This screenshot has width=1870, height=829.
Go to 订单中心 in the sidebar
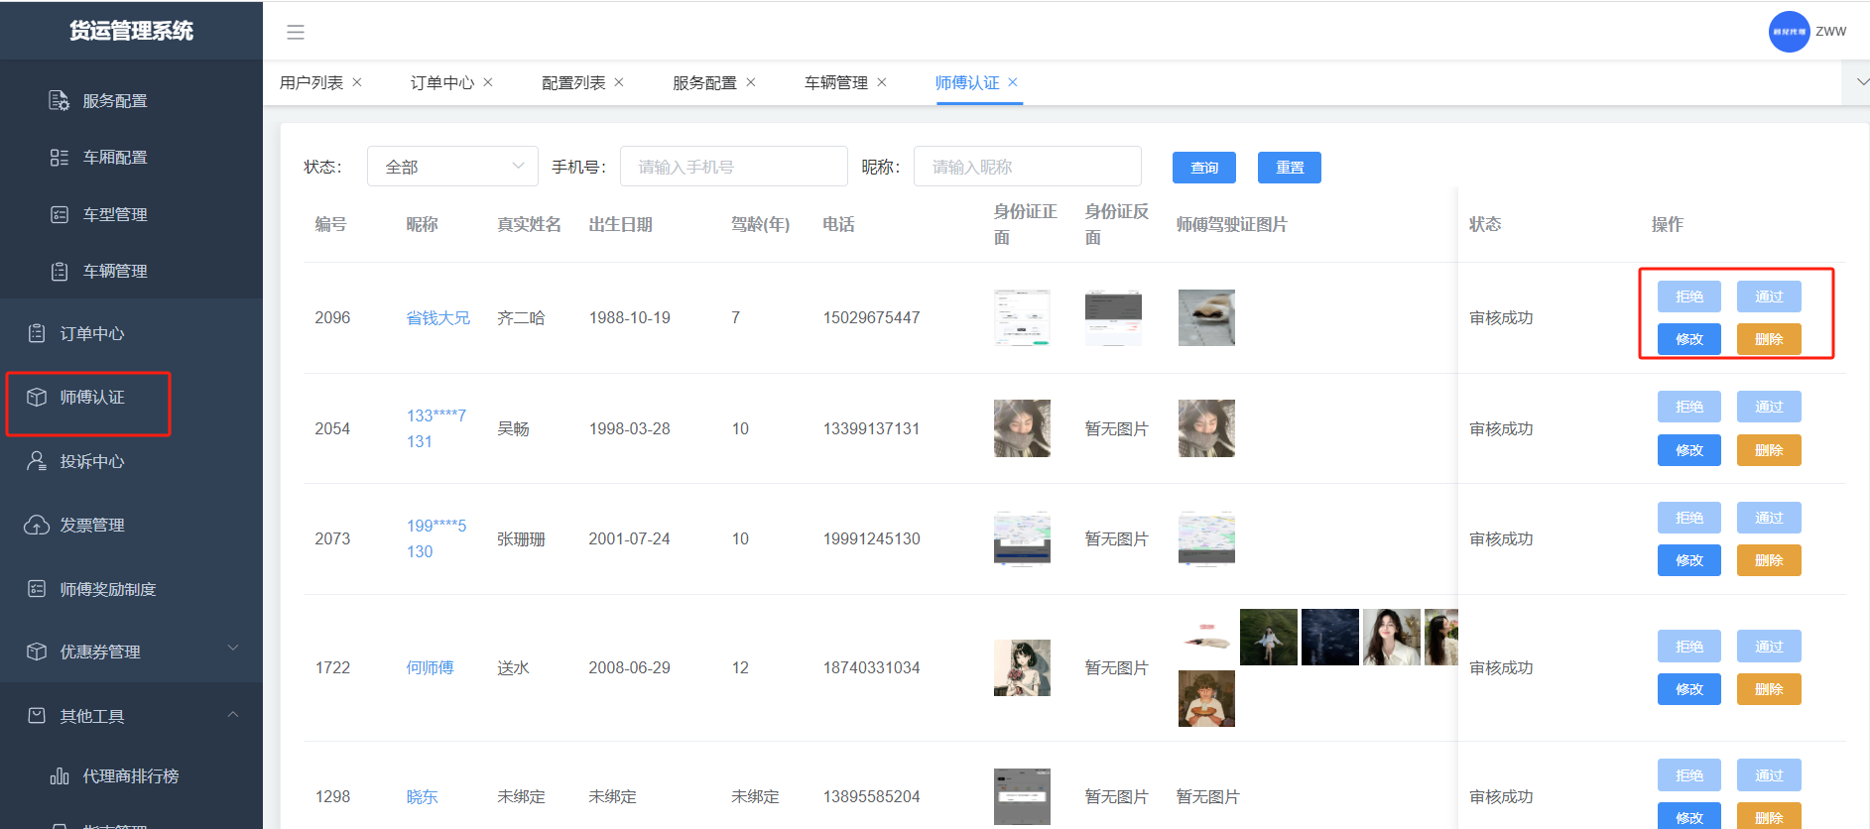coord(91,334)
